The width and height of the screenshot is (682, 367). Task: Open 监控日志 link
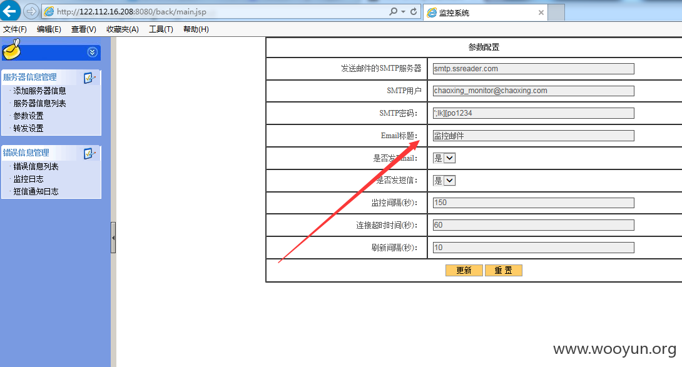pyautogui.click(x=28, y=179)
